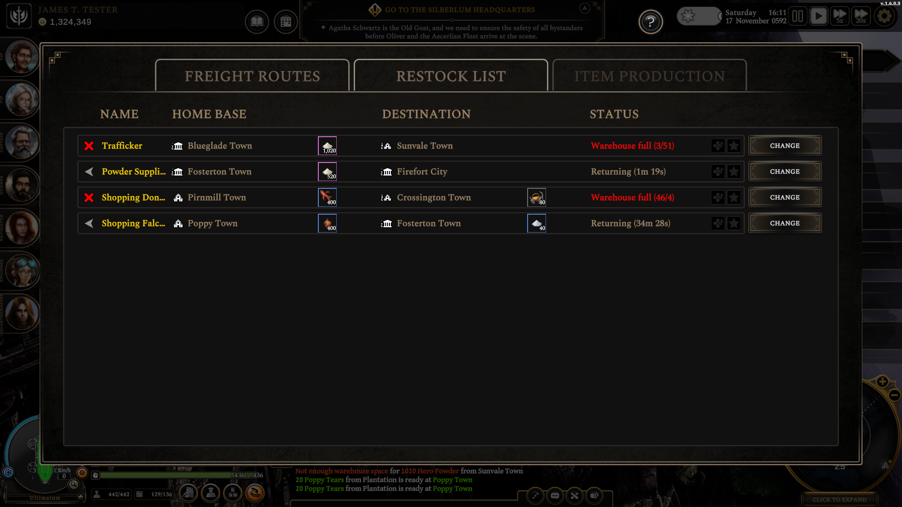902x507 pixels.
Task: Select the 5x fast-forward speed control
Action: point(839,16)
